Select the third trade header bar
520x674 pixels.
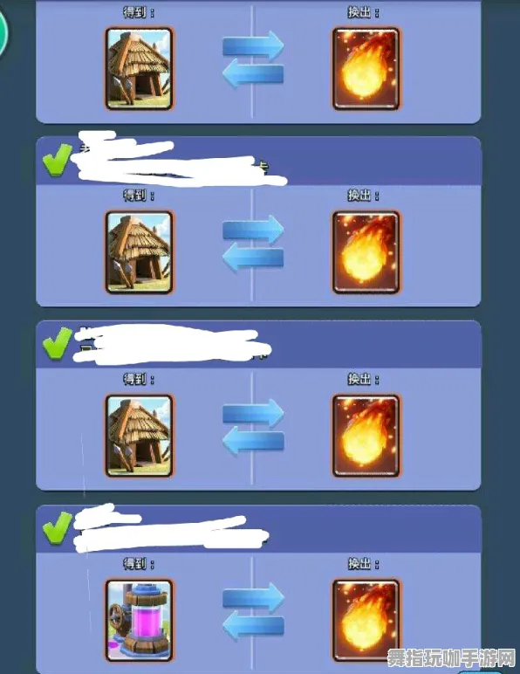[258, 344]
